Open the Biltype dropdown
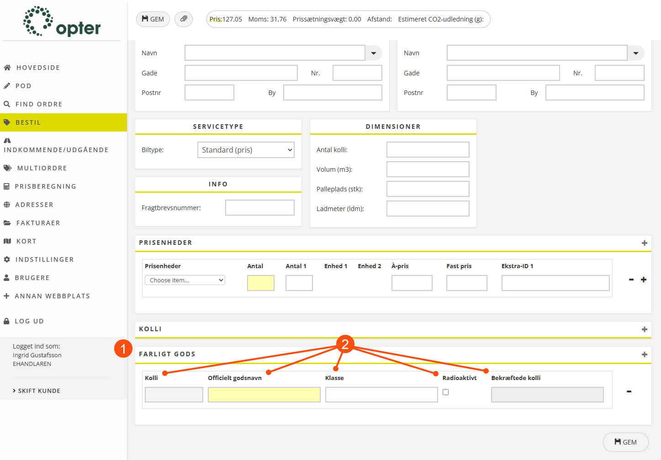Screen dimensions: 661x460 coord(246,150)
